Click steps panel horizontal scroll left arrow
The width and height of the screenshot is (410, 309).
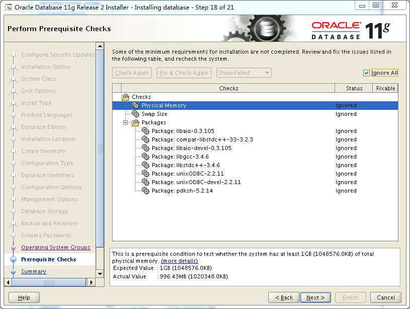[8, 282]
